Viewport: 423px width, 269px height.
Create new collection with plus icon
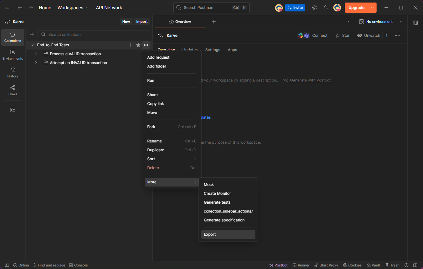click(32, 34)
